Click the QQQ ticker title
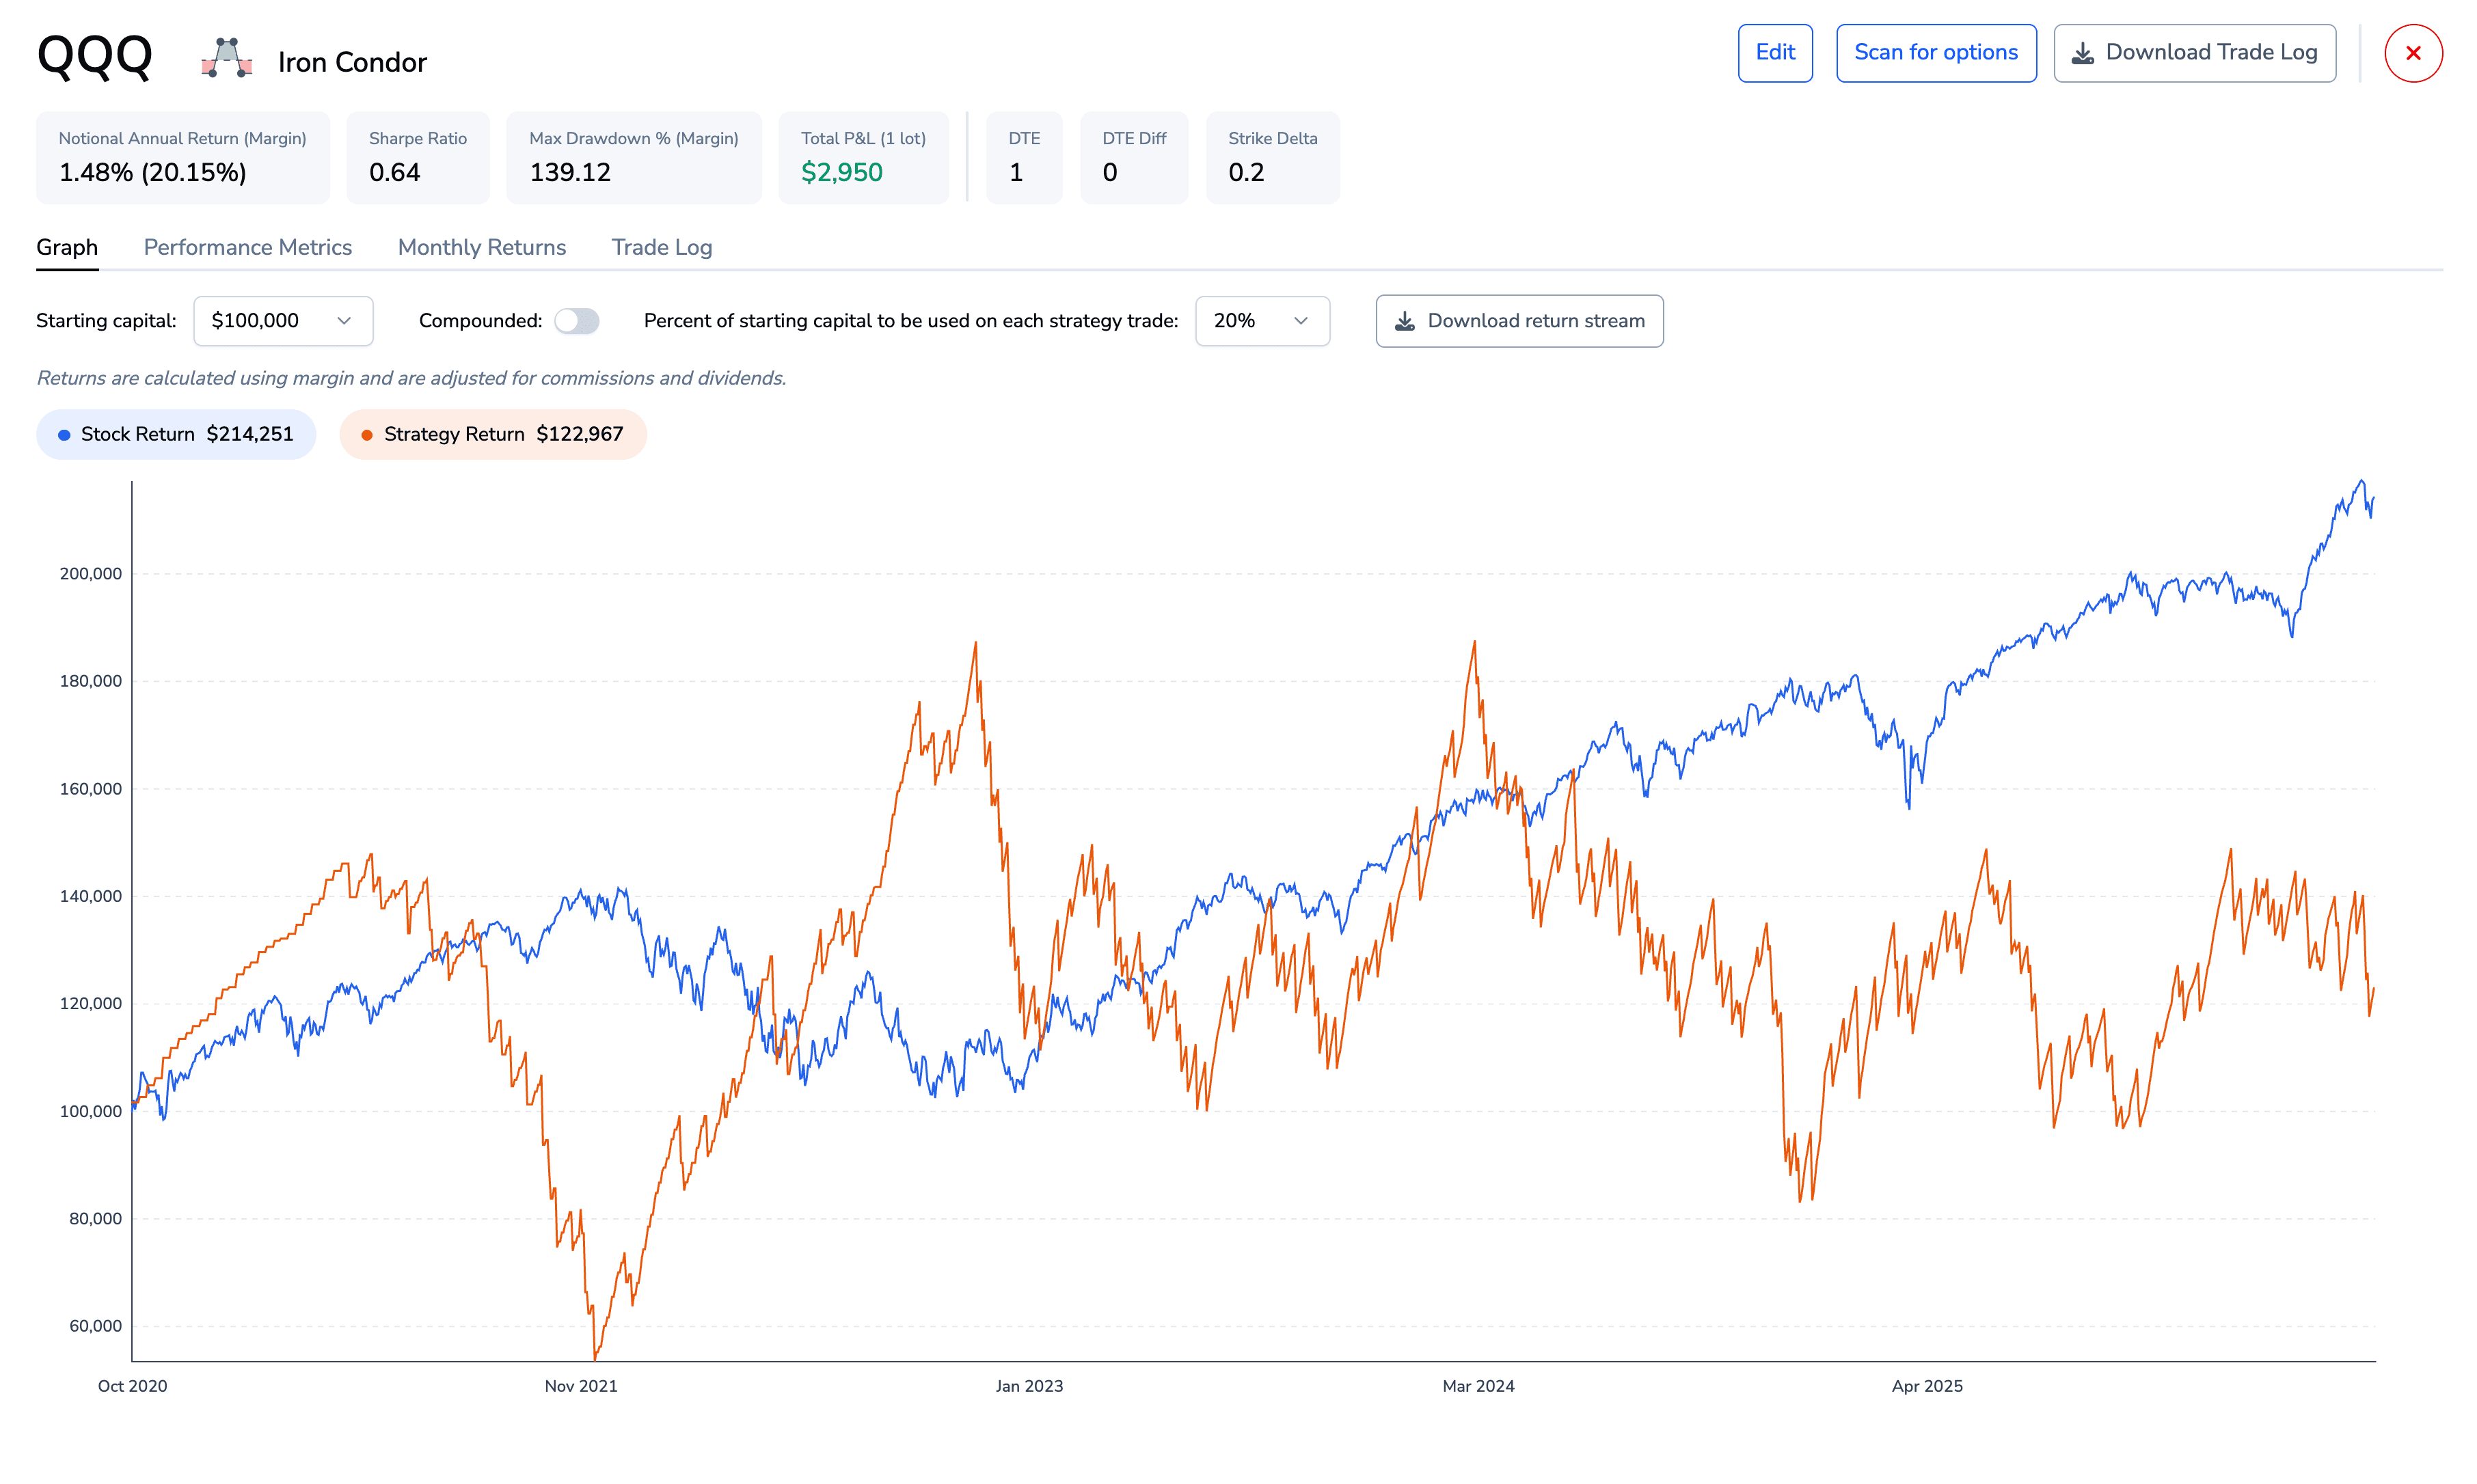 click(x=95, y=56)
